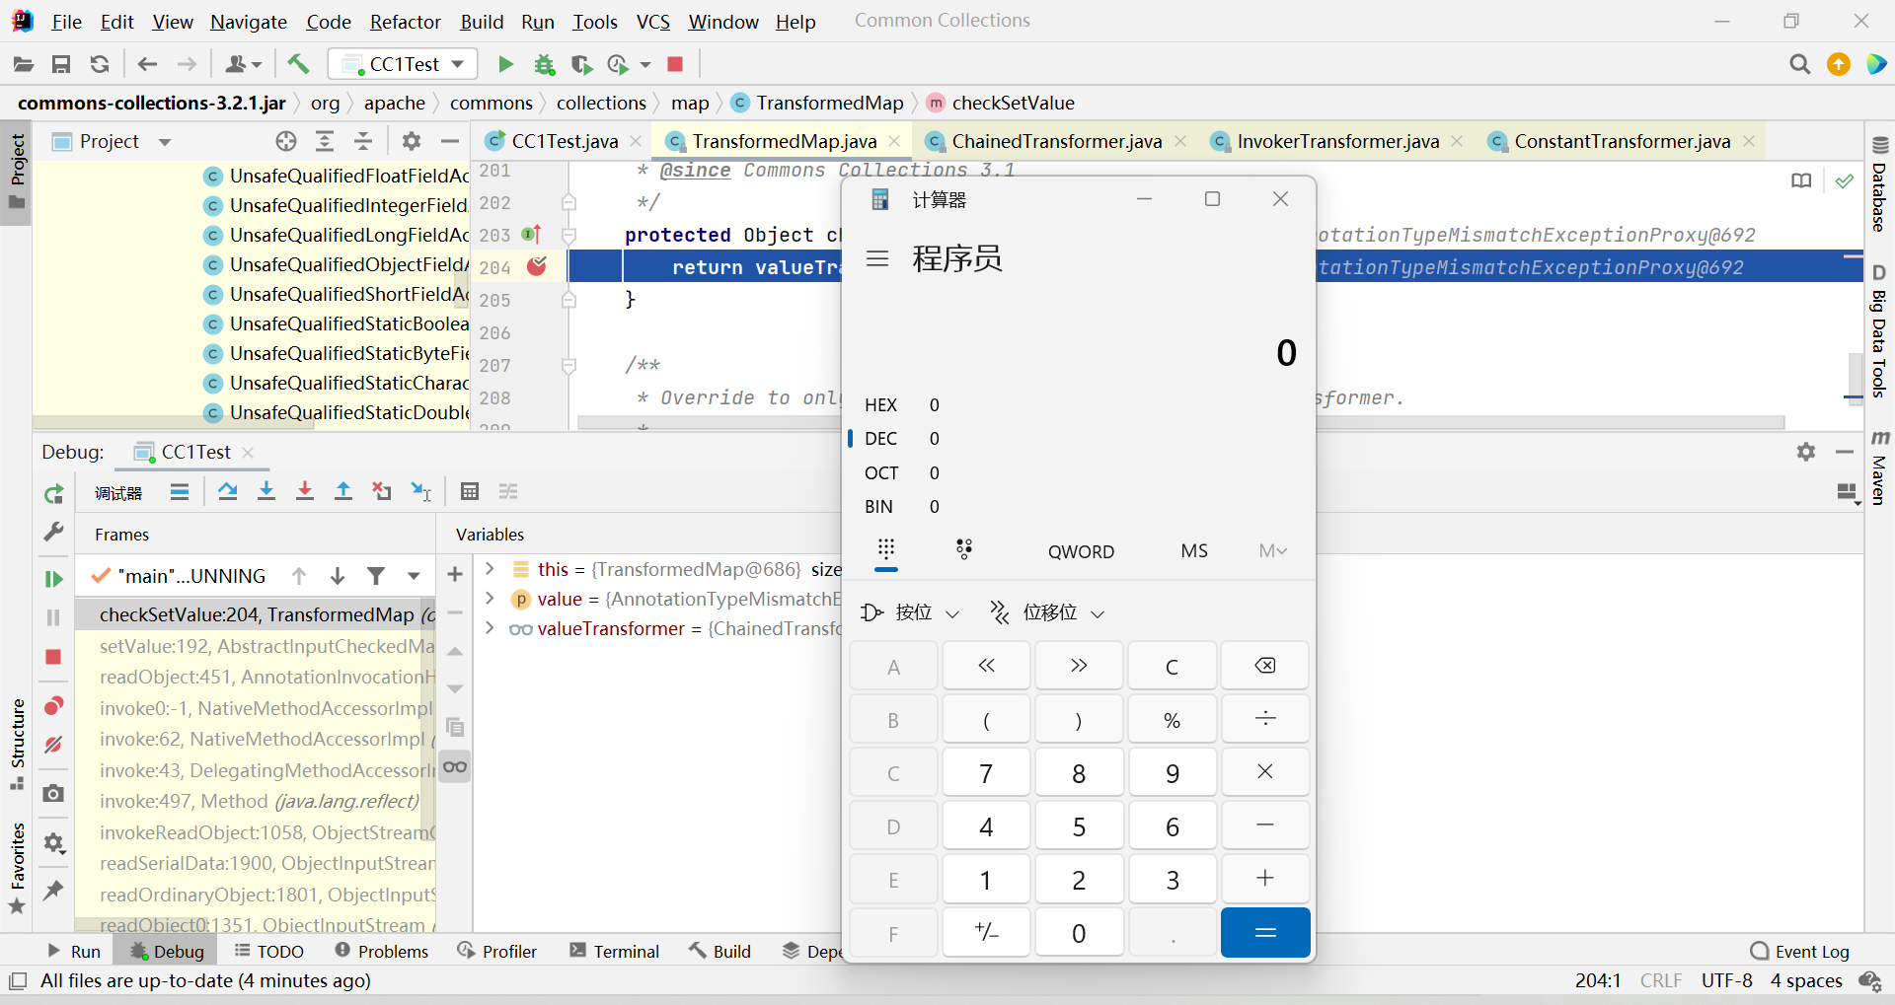Click 'collections' in the breadcrumb path

point(601,103)
